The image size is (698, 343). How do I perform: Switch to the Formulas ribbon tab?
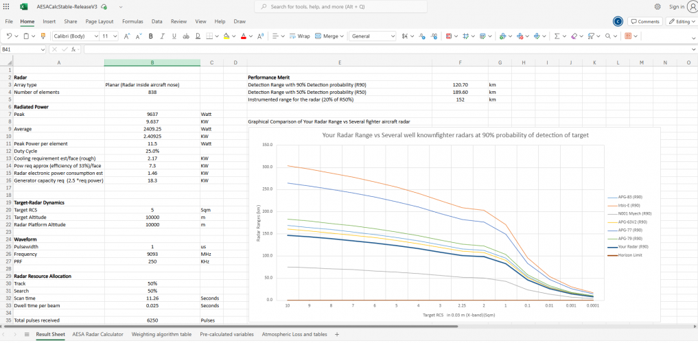tap(132, 21)
